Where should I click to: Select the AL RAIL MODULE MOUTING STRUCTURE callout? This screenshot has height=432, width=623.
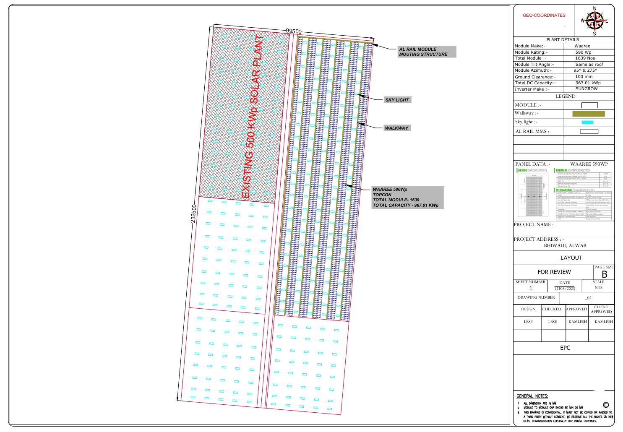coord(427,52)
